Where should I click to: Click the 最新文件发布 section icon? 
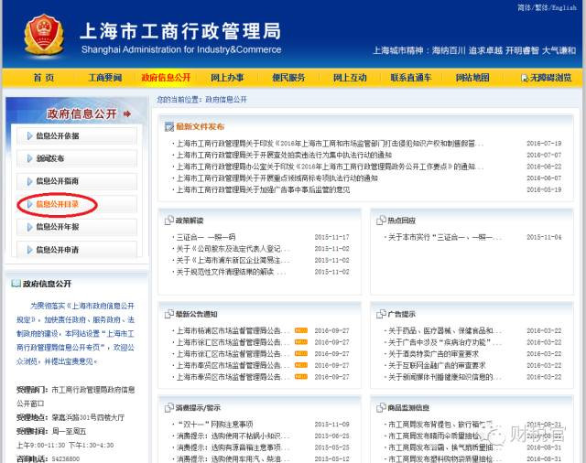click(169, 126)
